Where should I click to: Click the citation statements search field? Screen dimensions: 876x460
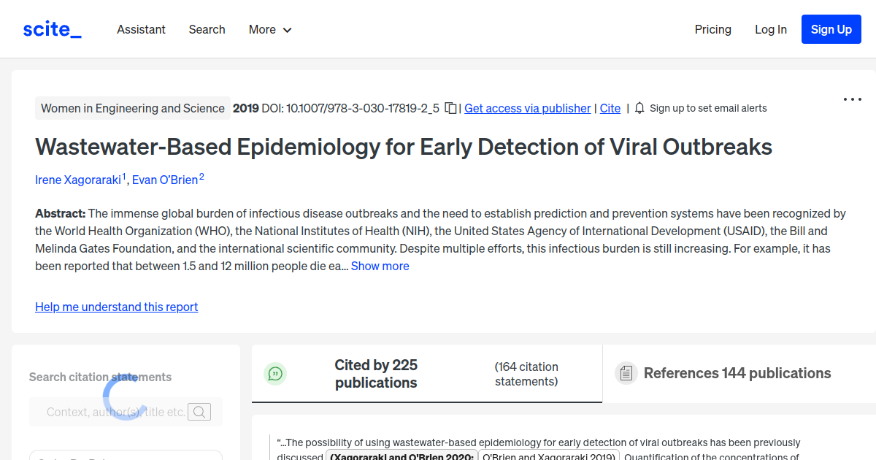pos(117,411)
